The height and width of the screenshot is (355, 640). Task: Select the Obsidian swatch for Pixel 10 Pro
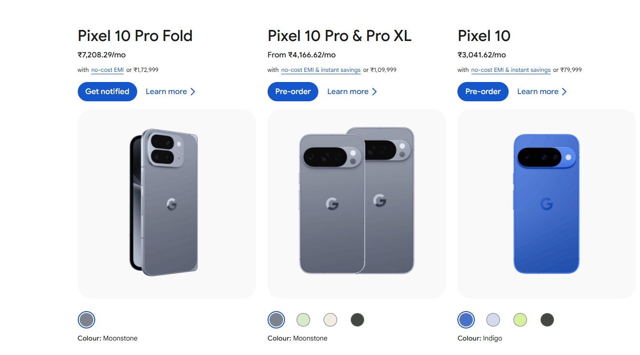pyautogui.click(x=357, y=319)
